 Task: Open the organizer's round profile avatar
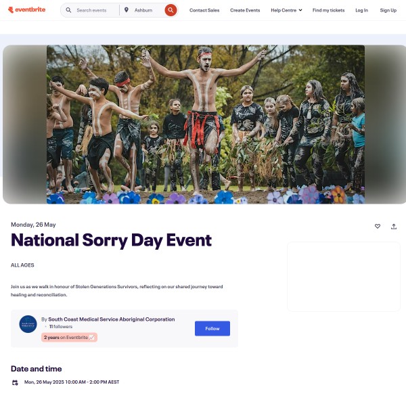(28, 324)
